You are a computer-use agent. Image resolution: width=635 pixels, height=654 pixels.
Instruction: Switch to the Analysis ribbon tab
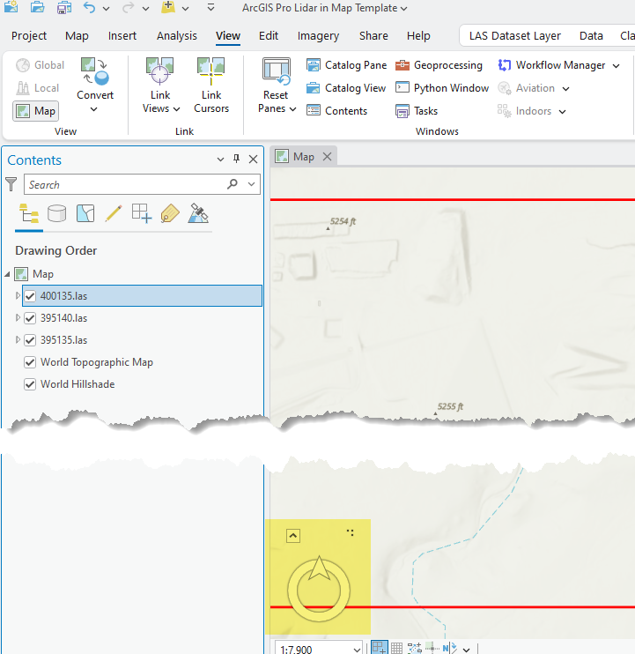pyautogui.click(x=177, y=36)
